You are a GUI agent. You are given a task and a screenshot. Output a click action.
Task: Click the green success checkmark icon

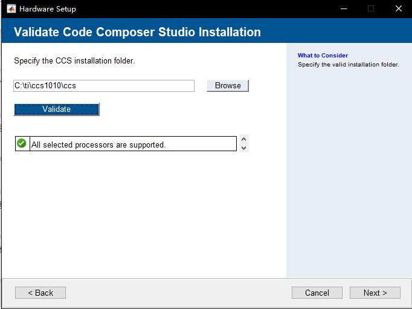pos(22,143)
